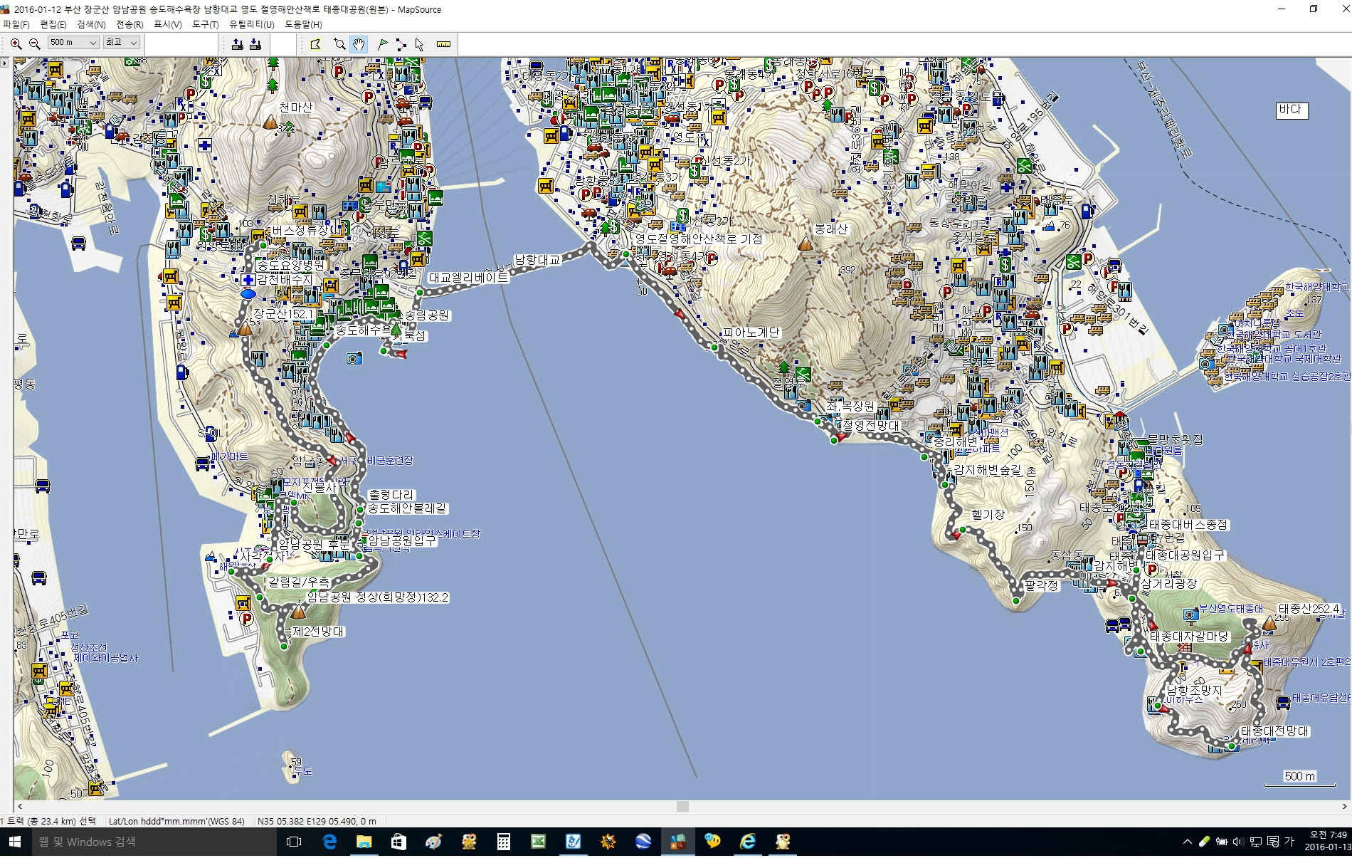The image size is (1352, 858).
Task: Select the Route drawing tool
Action: 401,44
